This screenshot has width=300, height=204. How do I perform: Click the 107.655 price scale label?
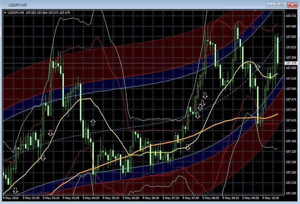tap(291, 36)
